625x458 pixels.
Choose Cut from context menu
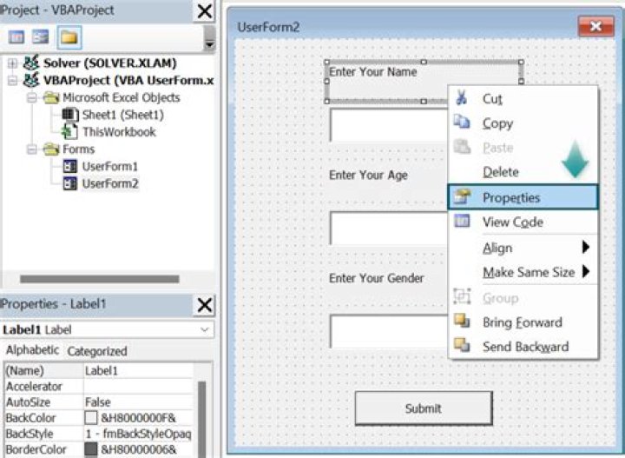pyautogui.click(x=523, y=98)
